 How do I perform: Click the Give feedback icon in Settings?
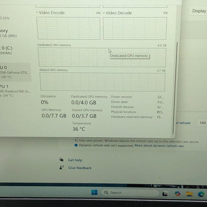[x=62, y=167]
